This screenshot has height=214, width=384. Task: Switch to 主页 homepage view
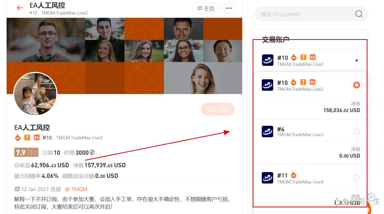pos(206,8)
